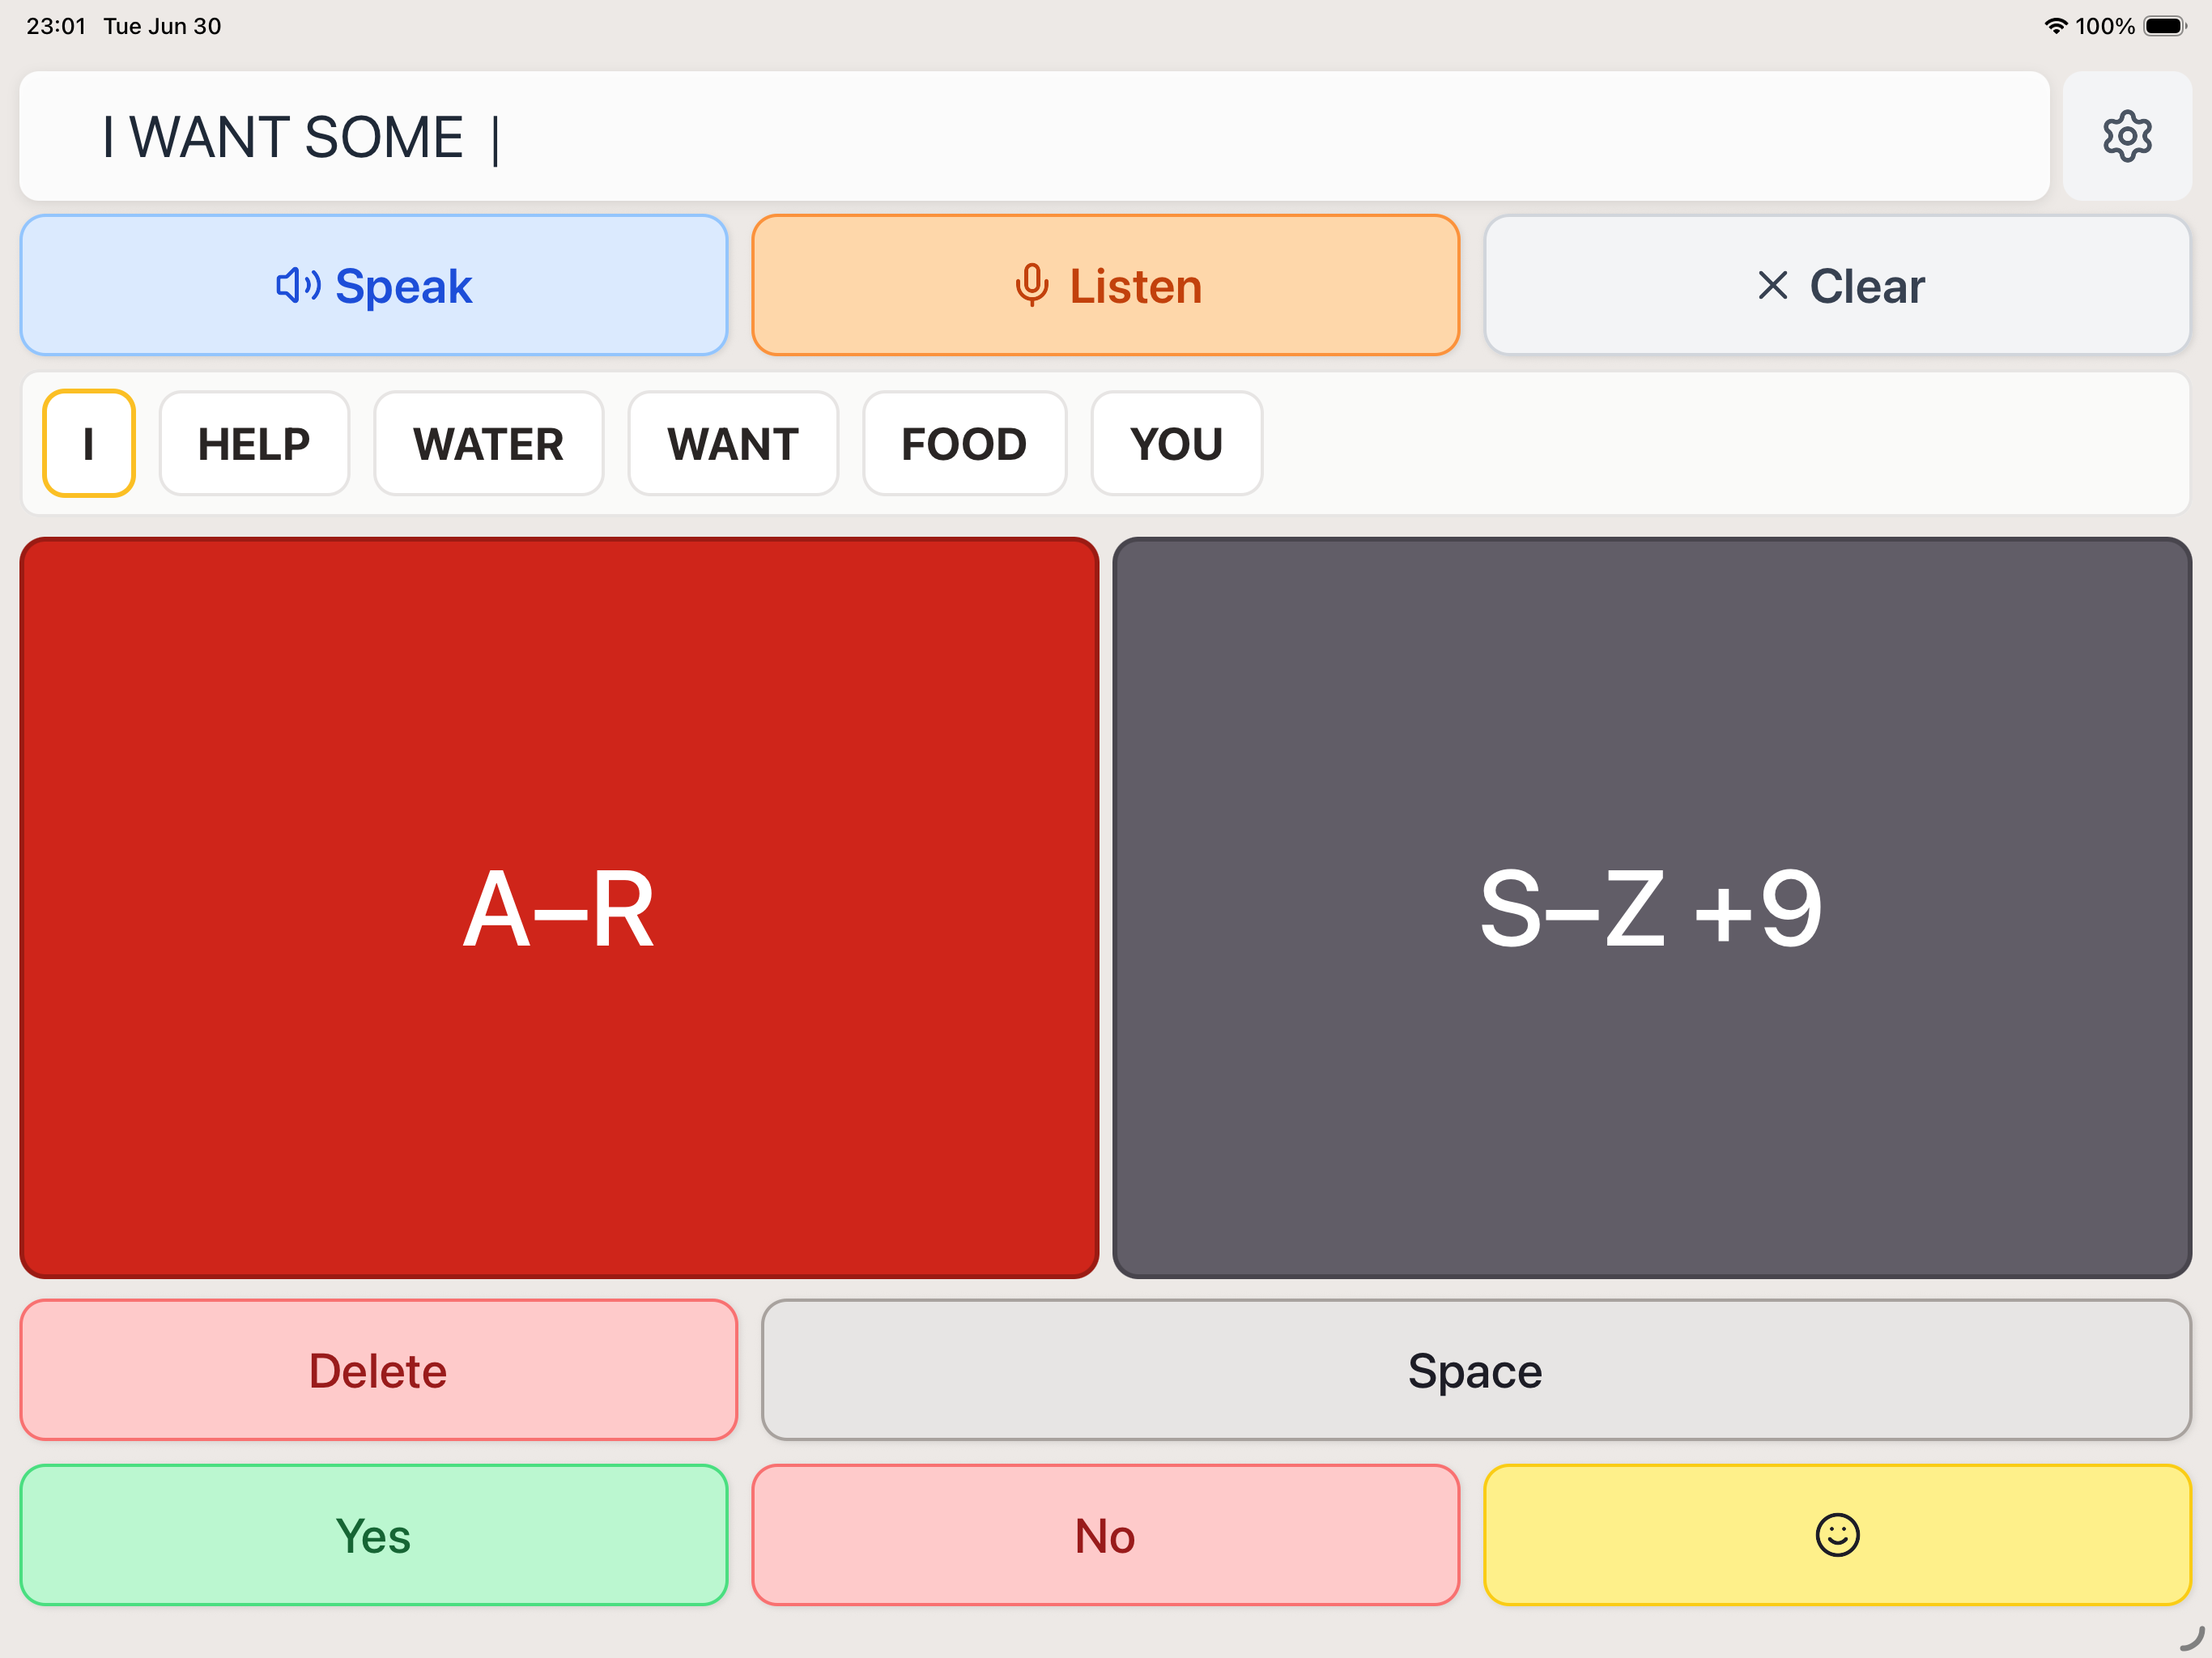Clear the message with Clear button
This screenshot has height=1658, width=2212.
[x=1837, y=286]
